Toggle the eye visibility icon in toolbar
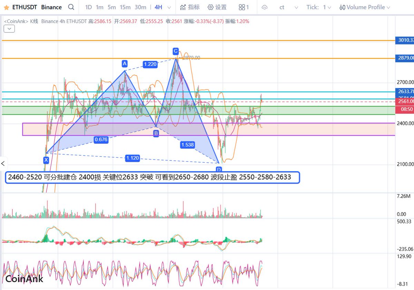Viewport: 414px width, 290px height. click(x=265, y=7)
